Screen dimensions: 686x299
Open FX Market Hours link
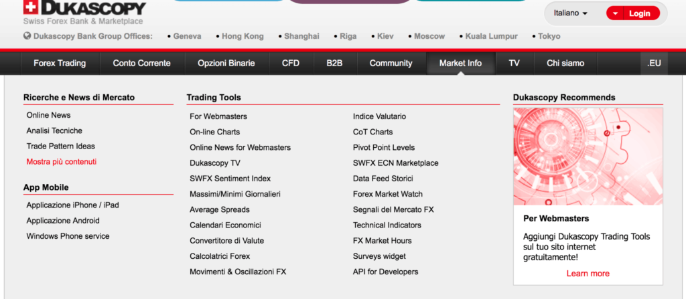(x=382, y=240)
